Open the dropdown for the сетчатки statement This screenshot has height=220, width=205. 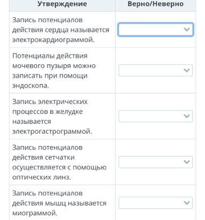(156, 162)
